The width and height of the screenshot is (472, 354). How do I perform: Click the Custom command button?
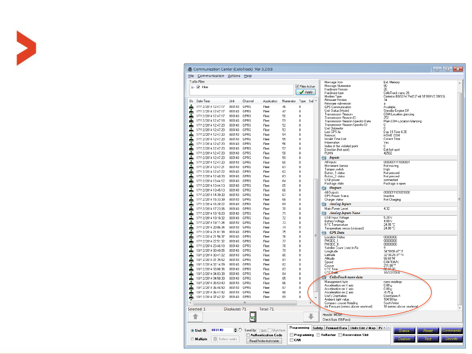coord(404,339)
